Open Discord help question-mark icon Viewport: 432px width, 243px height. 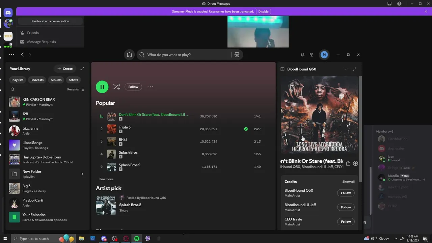coord(399,4)
